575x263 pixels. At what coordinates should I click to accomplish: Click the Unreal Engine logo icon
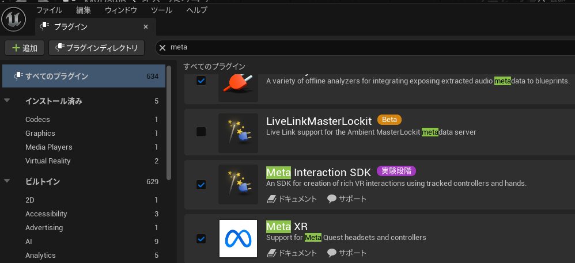click(x=14, y=19)
